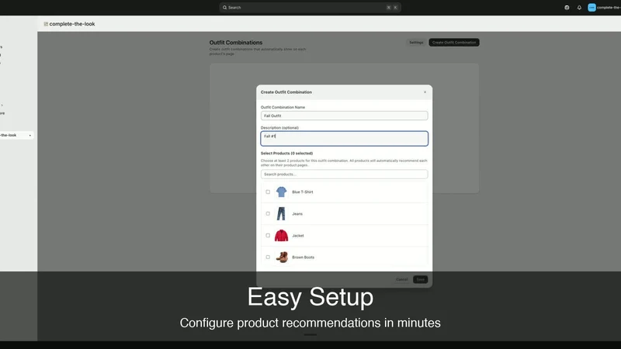This screenshot has height=349, width=621.
Task: Click the red Jacket product thumbnail
Action: [281, 236]
